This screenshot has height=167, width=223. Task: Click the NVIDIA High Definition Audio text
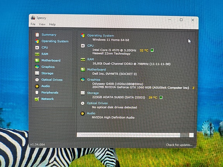click(x=113, y=117)
